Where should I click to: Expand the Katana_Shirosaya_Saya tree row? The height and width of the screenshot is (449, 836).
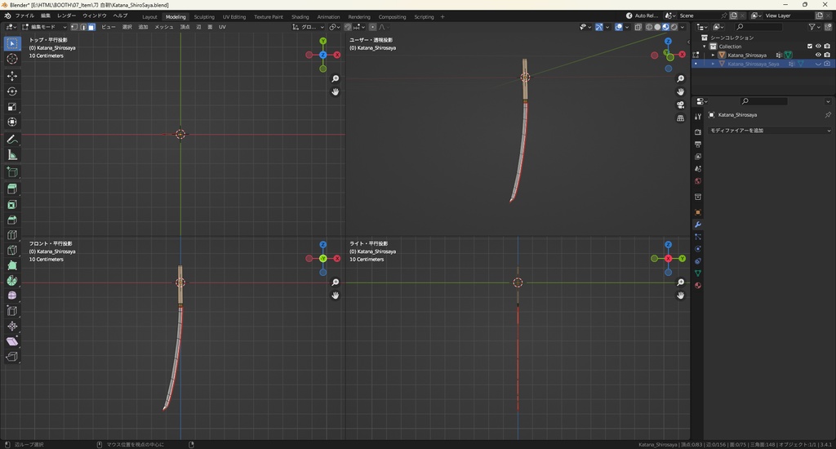click(x=713, y=64)
